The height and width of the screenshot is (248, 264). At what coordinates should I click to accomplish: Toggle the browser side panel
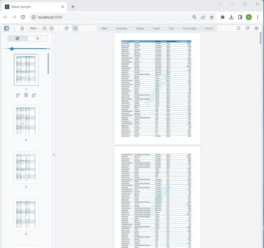click(240, 17)
